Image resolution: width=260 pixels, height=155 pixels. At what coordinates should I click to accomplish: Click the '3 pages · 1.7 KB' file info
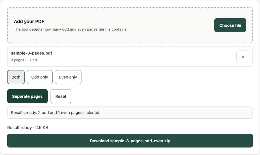pos(24,60)
